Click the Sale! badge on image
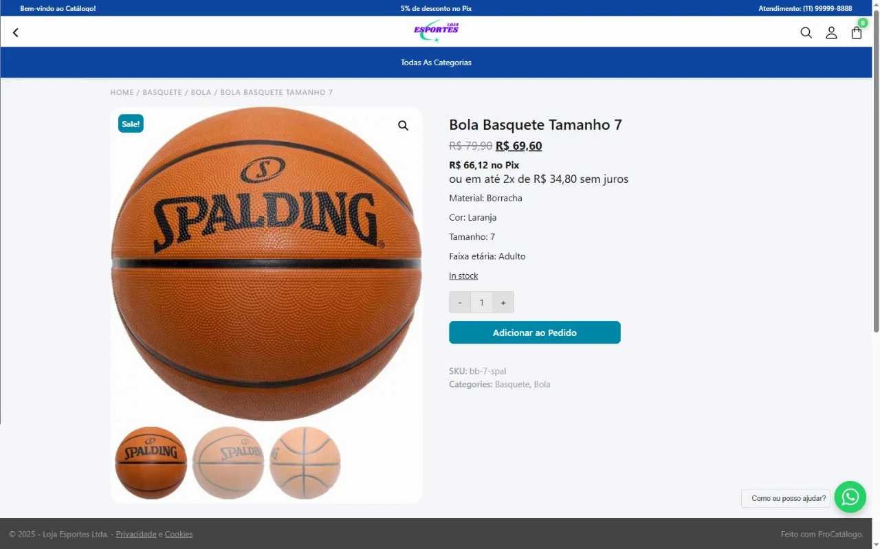 [131, 124]
